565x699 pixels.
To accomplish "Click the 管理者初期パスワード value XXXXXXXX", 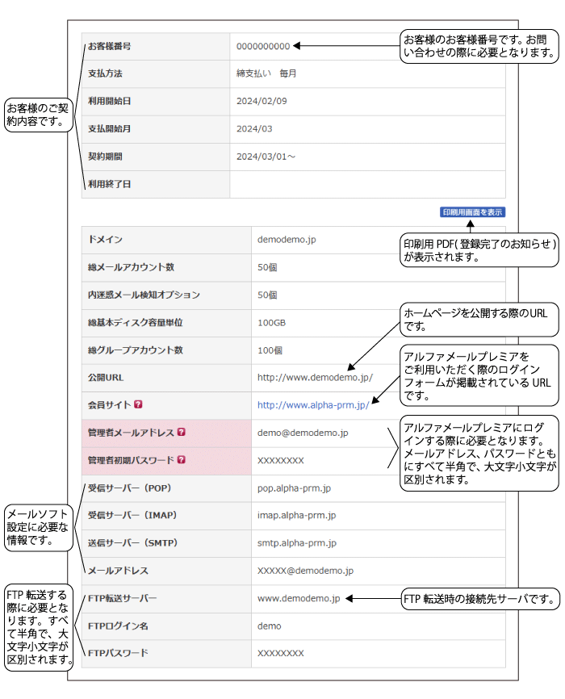I will pyautogui.click(x=281, y=461).
